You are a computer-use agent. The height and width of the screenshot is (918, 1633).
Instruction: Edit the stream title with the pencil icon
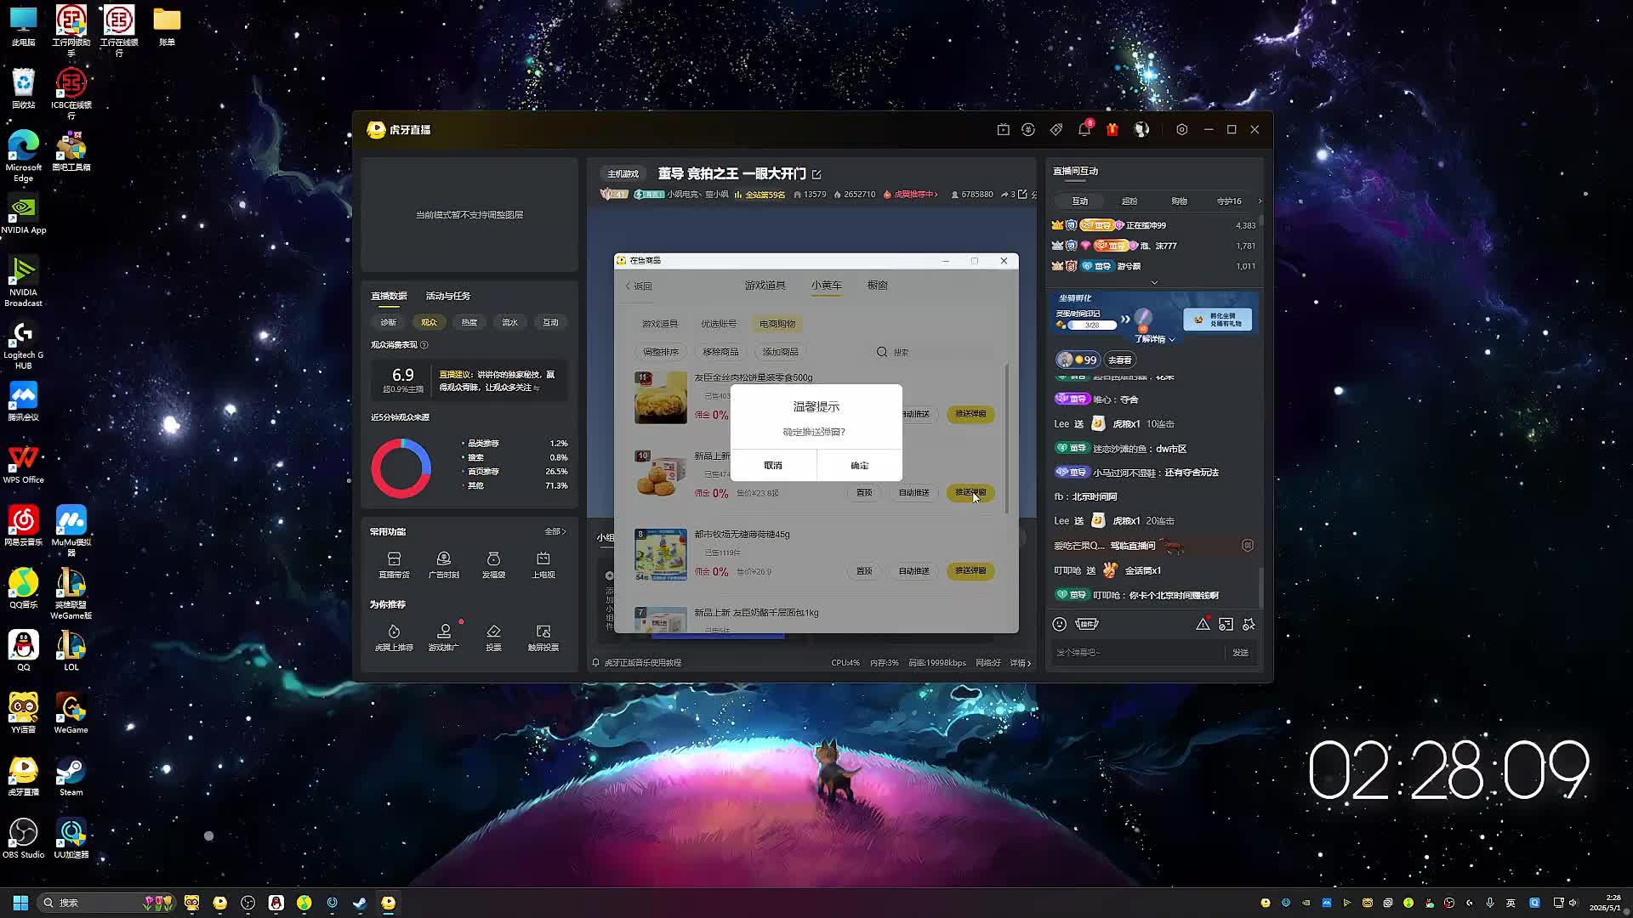(816, 174)
